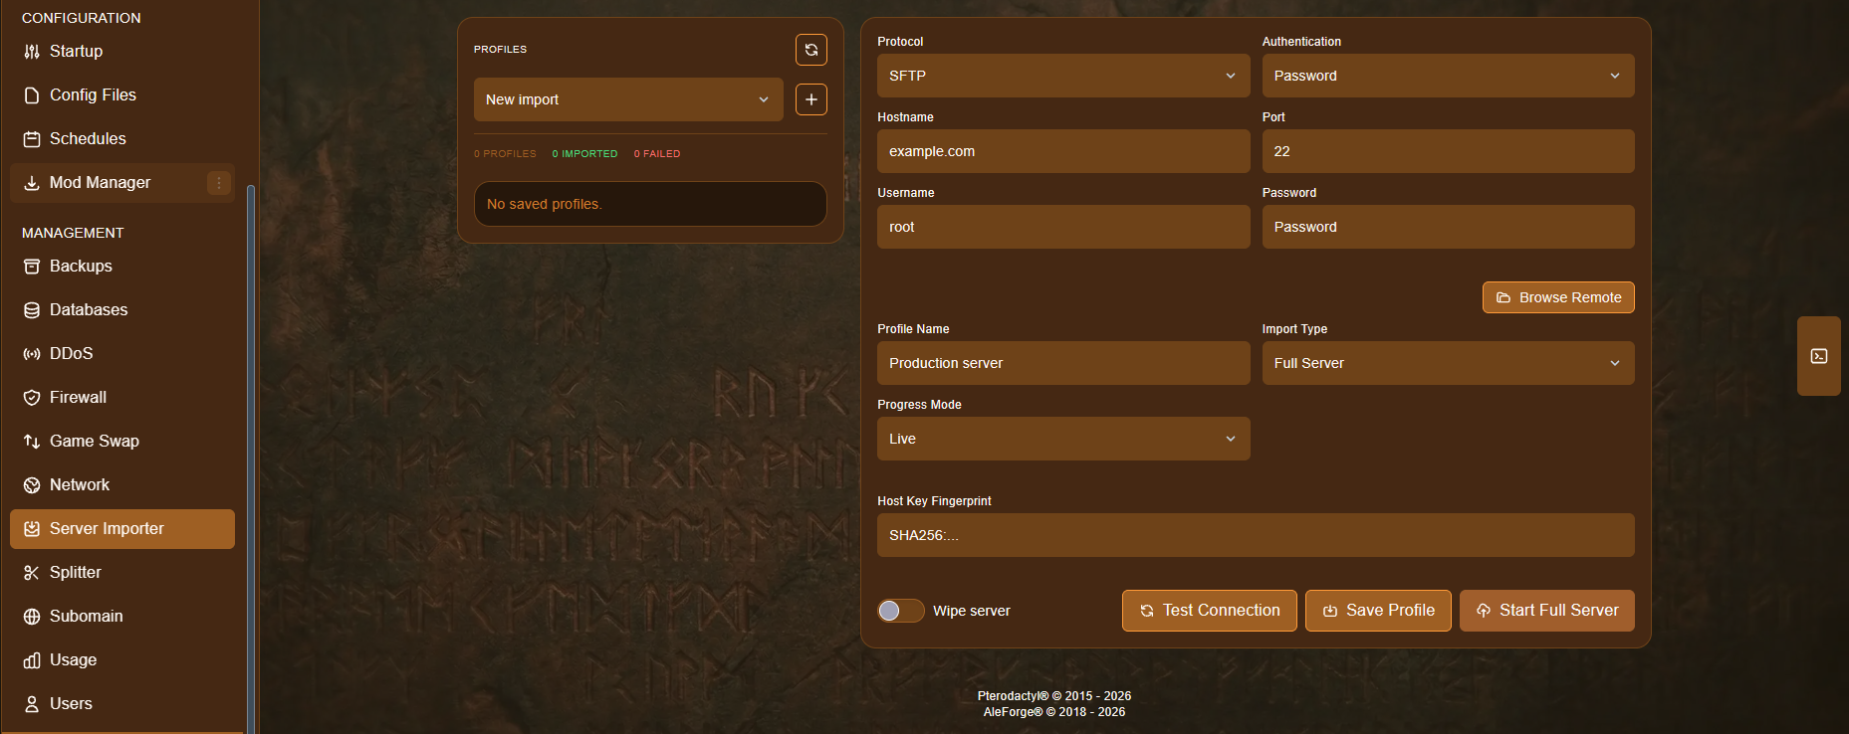Click the plus icon to add profile
This screenshot has width=1849, height=734.
point(811,99)
